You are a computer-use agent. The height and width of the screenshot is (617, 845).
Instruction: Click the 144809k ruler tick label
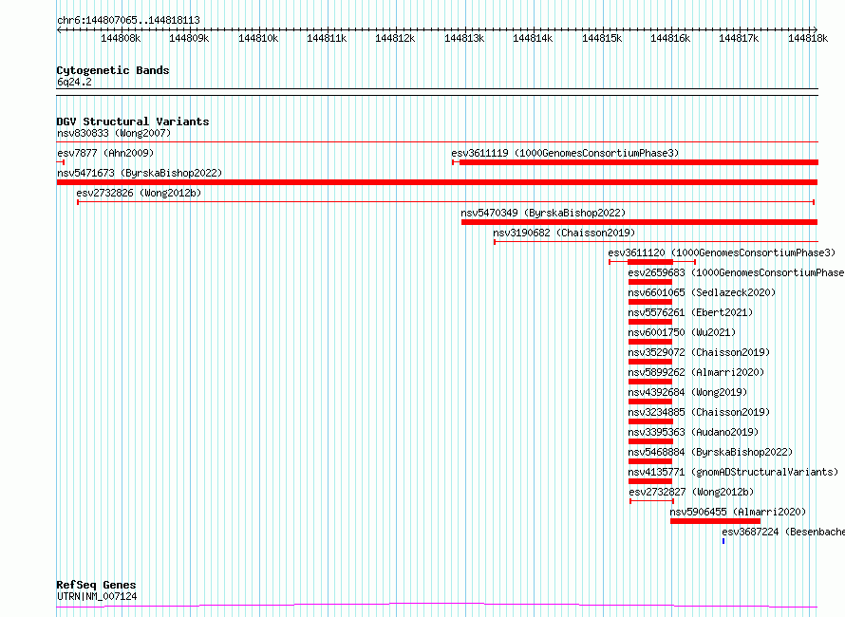click(x=189, y=38)
